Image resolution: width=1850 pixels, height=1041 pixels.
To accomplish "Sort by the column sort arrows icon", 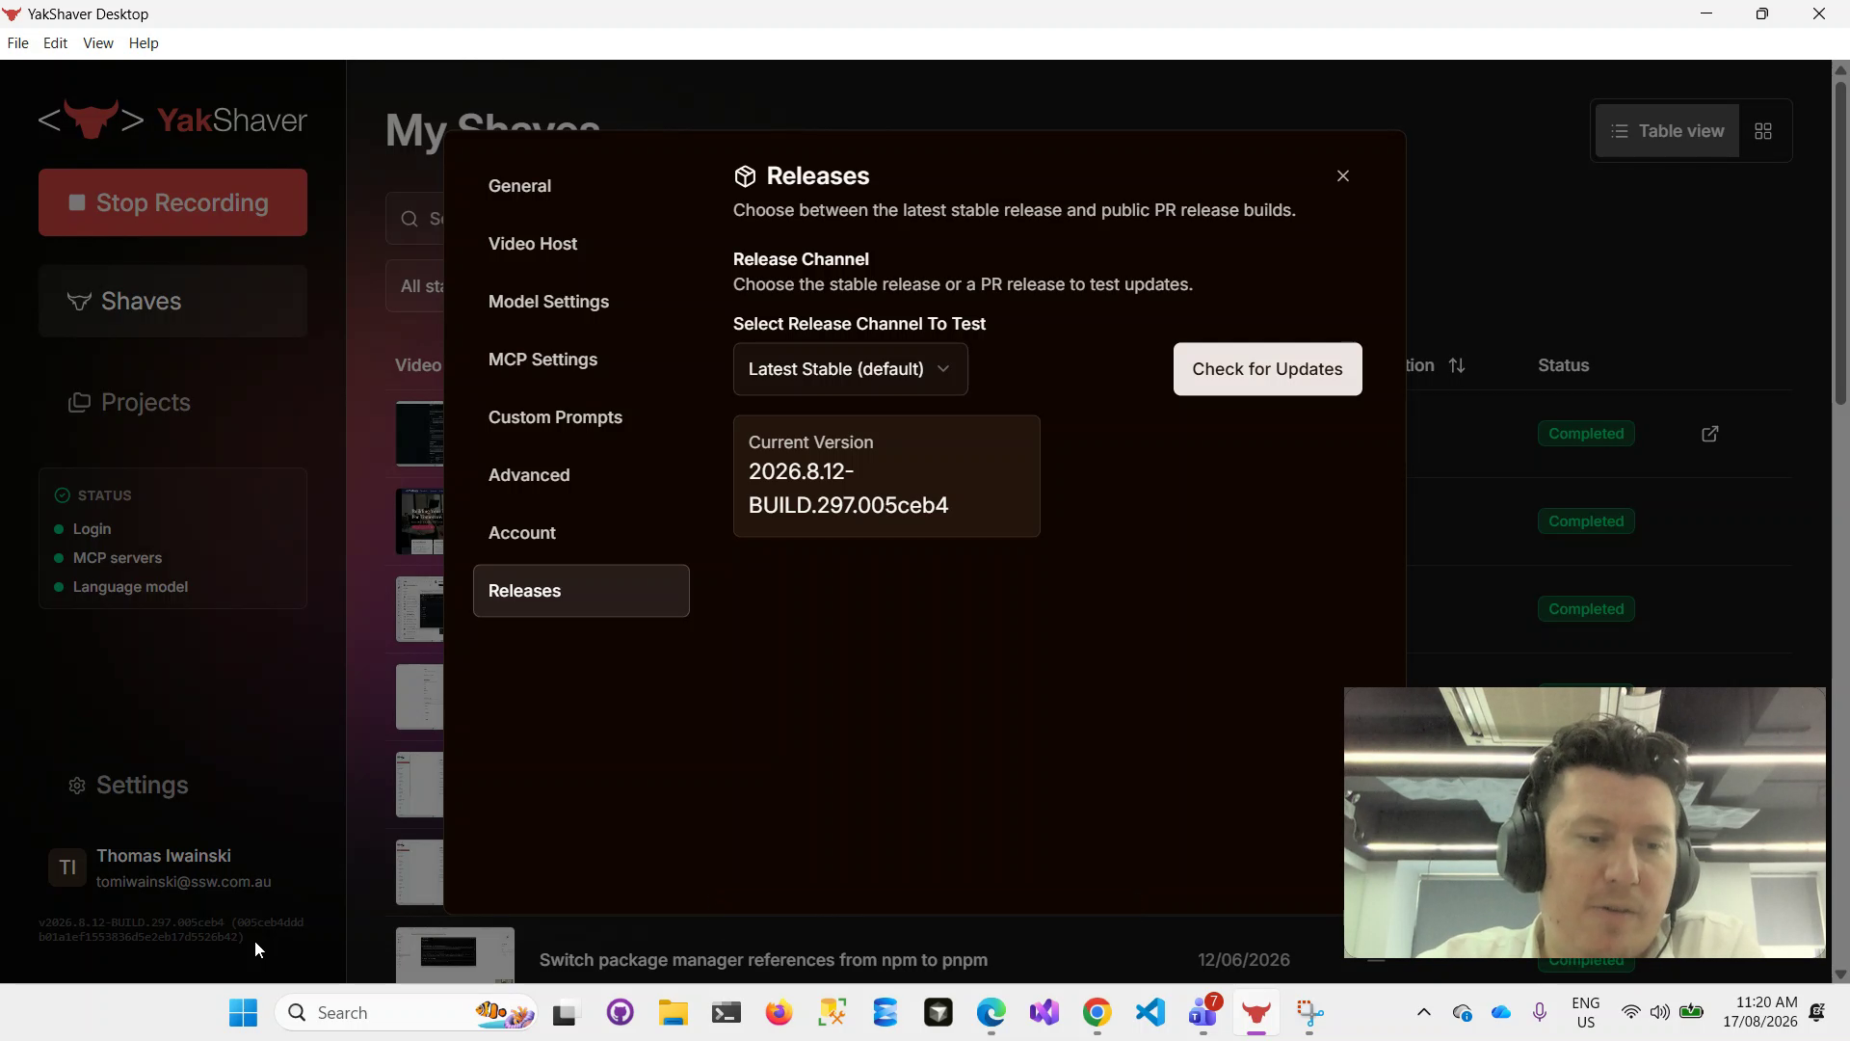I will [1457, 365].
